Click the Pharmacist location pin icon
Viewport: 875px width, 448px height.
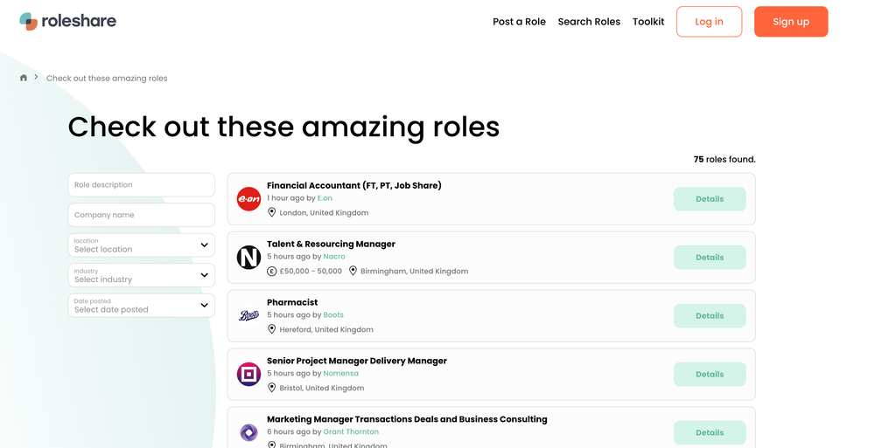click(272, 329)
